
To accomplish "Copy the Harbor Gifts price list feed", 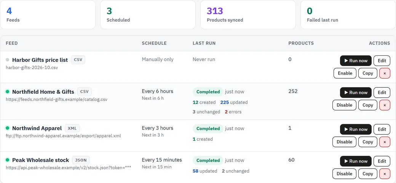I will [x=368, y=73].
